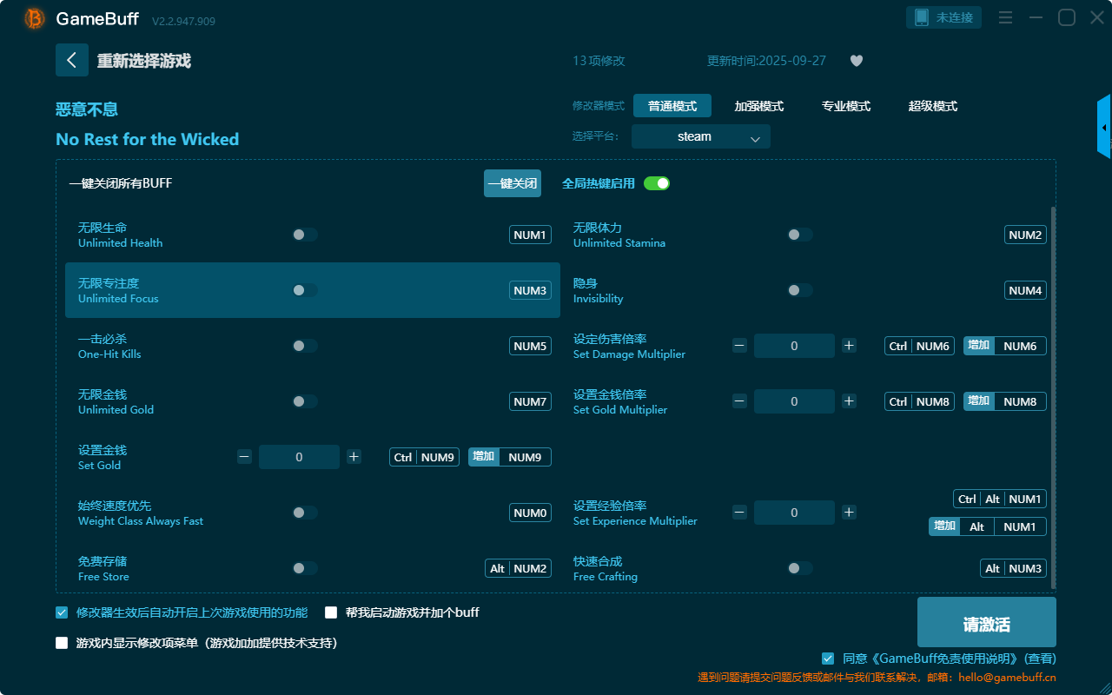The height and width of the screenshot is (695, 1112).
Task: Turn off global hotkey toggle
Action: 657,183
